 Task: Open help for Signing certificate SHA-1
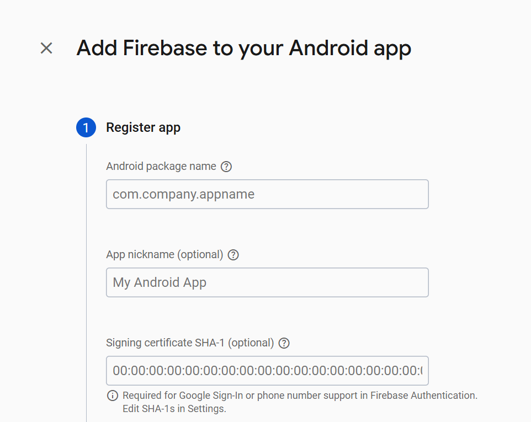284,343
